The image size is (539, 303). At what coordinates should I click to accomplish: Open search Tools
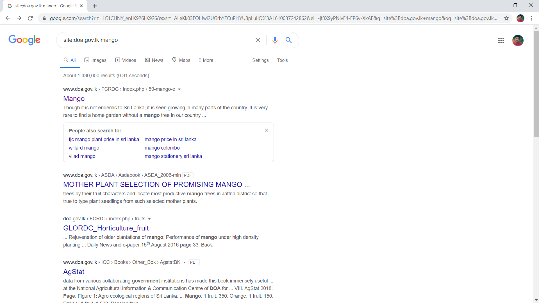click(x=282, y=60)
